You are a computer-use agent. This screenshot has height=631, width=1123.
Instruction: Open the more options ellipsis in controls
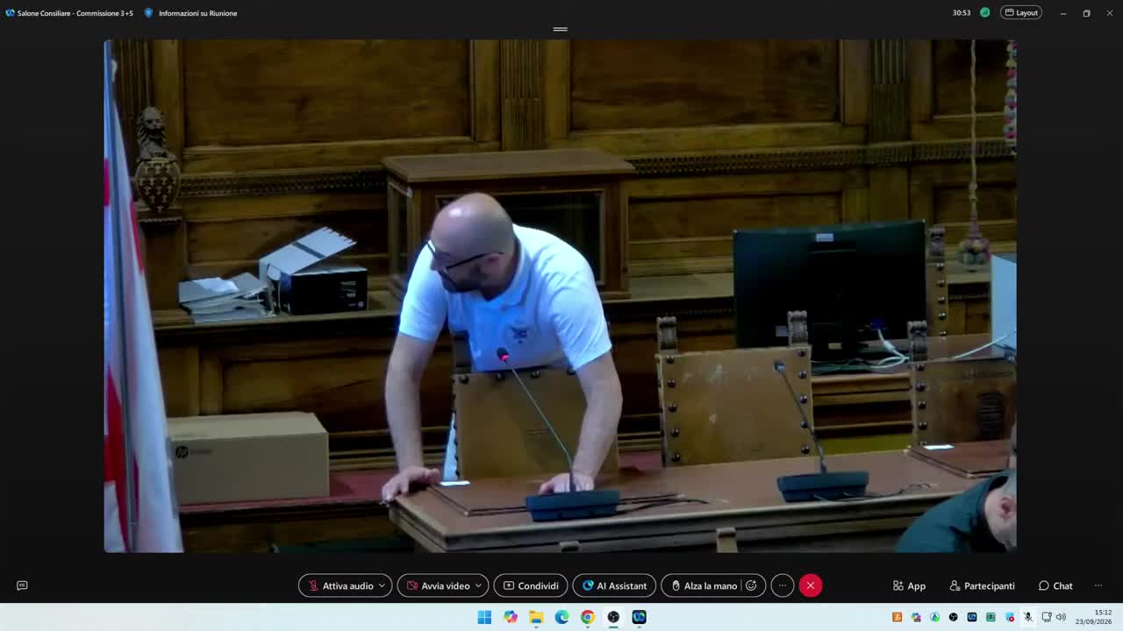(783, 585)
